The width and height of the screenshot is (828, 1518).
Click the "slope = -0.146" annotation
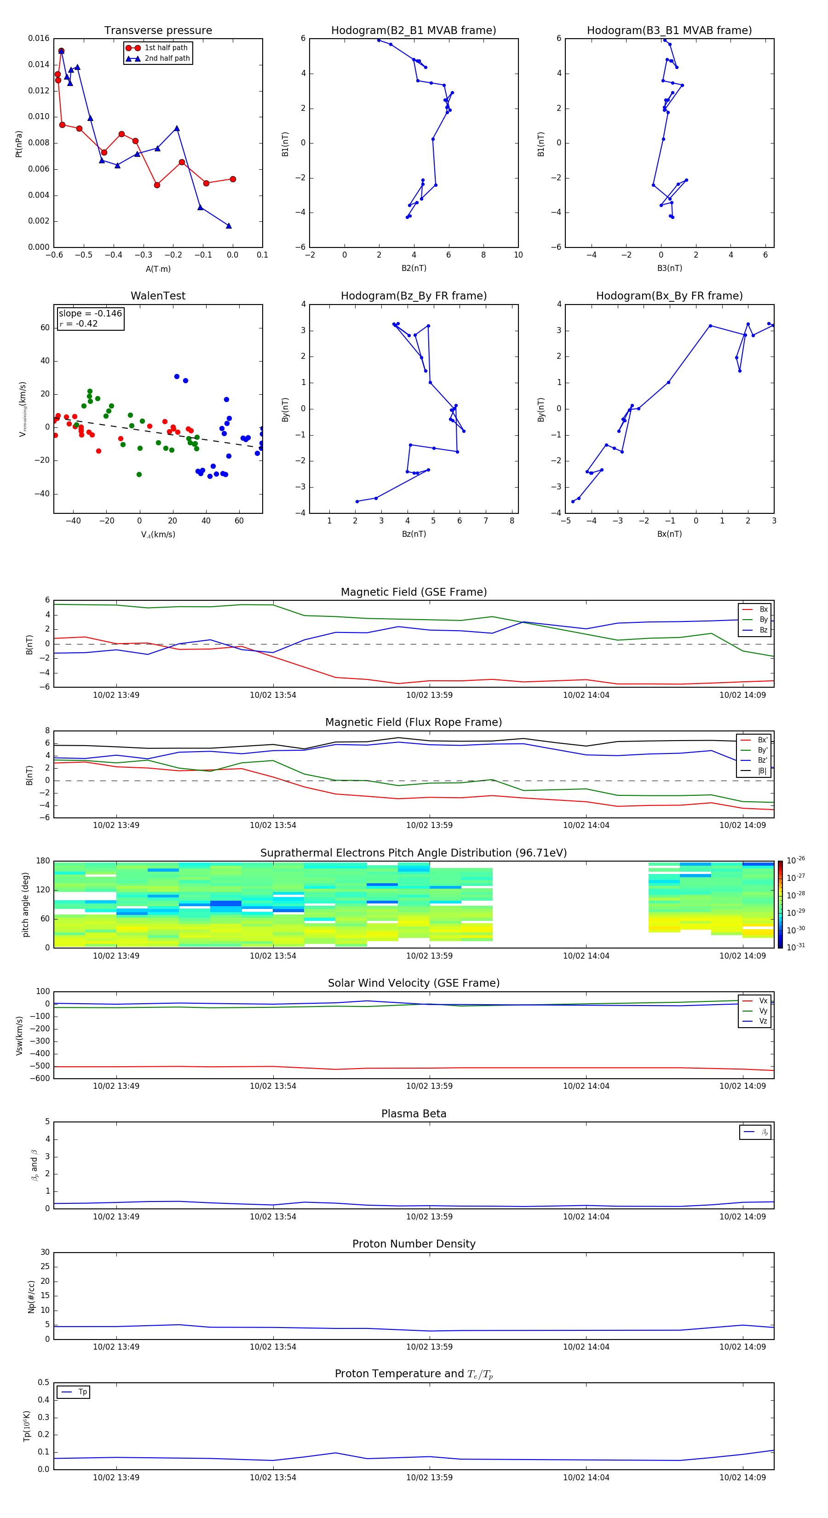pos(90,314)
